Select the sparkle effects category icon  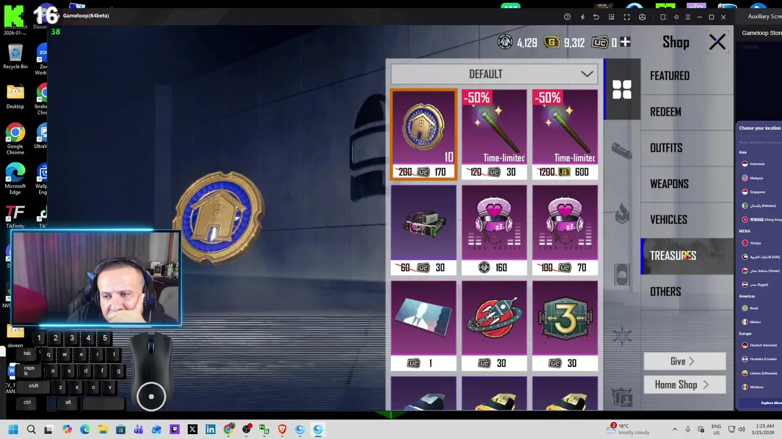click(622, 335)
